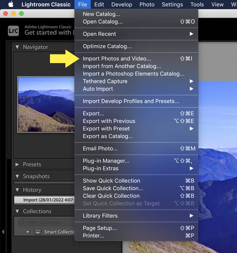Open the Auto Import submenu
The width and height of the screenshot is (237, 253).
pos(137,89)
